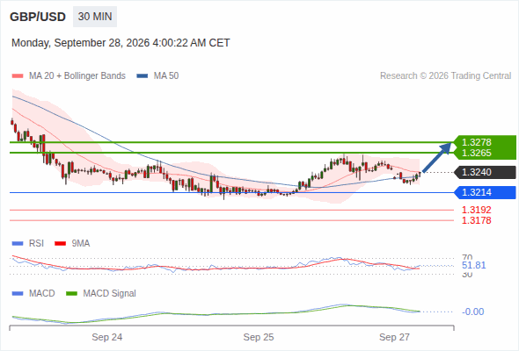Click the 1.3265 resistance price label
The image size is (519, 351).
point(476,153)
